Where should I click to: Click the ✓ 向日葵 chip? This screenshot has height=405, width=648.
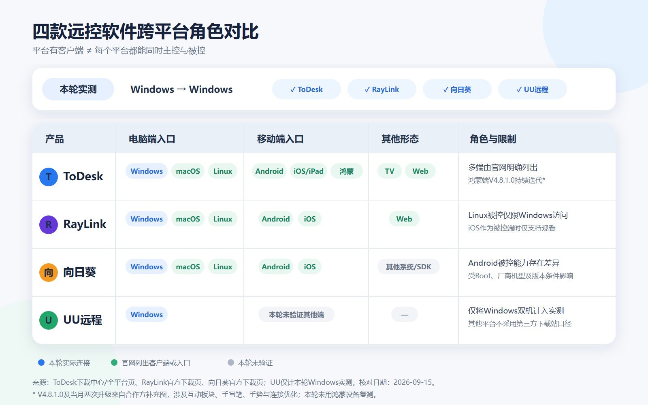[x=457, y=89]
